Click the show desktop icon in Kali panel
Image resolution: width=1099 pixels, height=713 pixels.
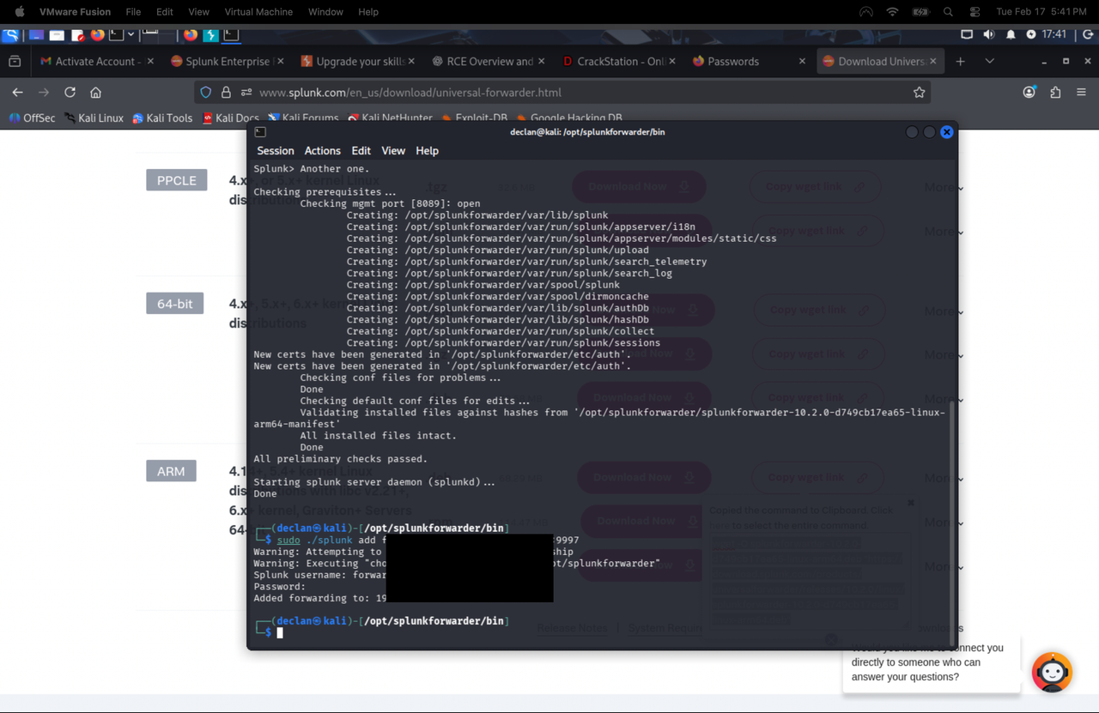pos(36,35)
